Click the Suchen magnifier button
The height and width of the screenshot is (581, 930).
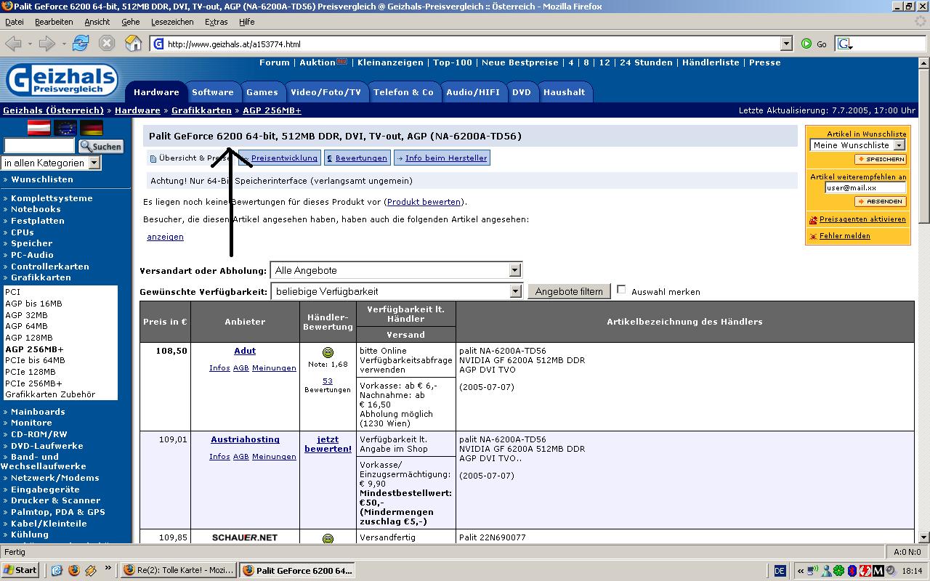pos(101,146)
